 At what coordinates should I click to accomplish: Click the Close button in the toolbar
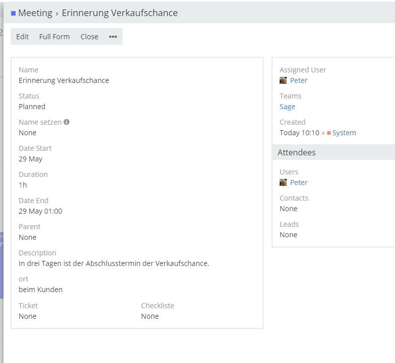click(89, 37)
